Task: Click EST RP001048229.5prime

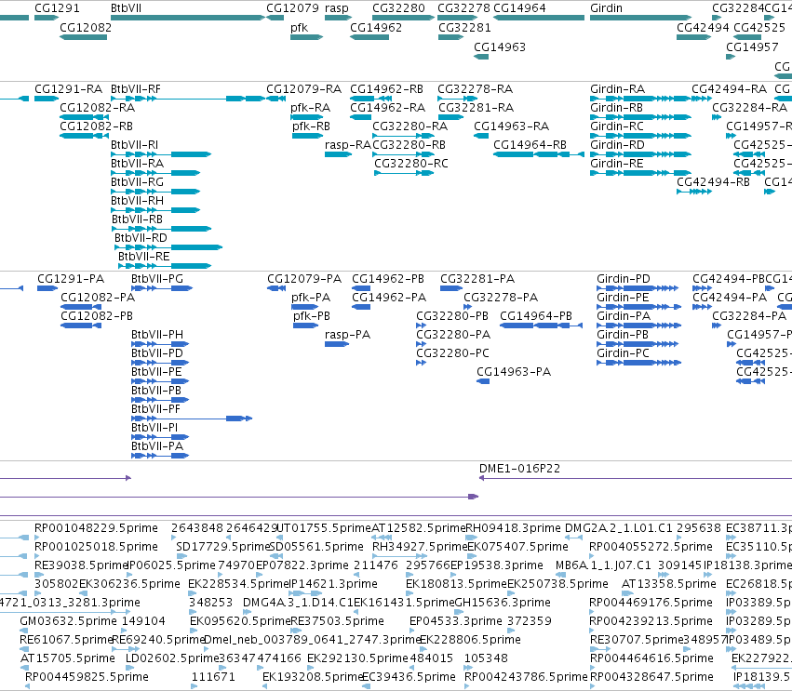Action: [x=96, y=528]
